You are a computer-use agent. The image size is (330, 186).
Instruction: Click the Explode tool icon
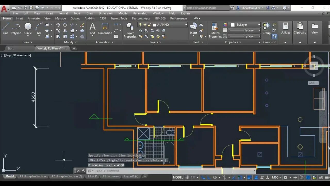pyautogui.click(x=82, y=31)
